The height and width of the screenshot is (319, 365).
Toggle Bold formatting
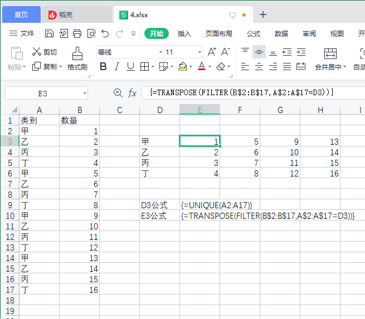[x=103, y=67]
